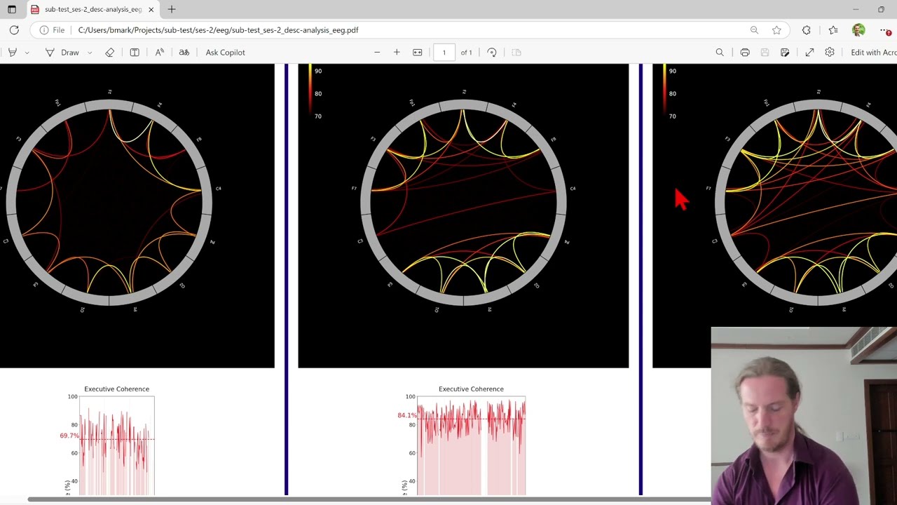Toggle fit to width view
897x505 pixels.
418,53
